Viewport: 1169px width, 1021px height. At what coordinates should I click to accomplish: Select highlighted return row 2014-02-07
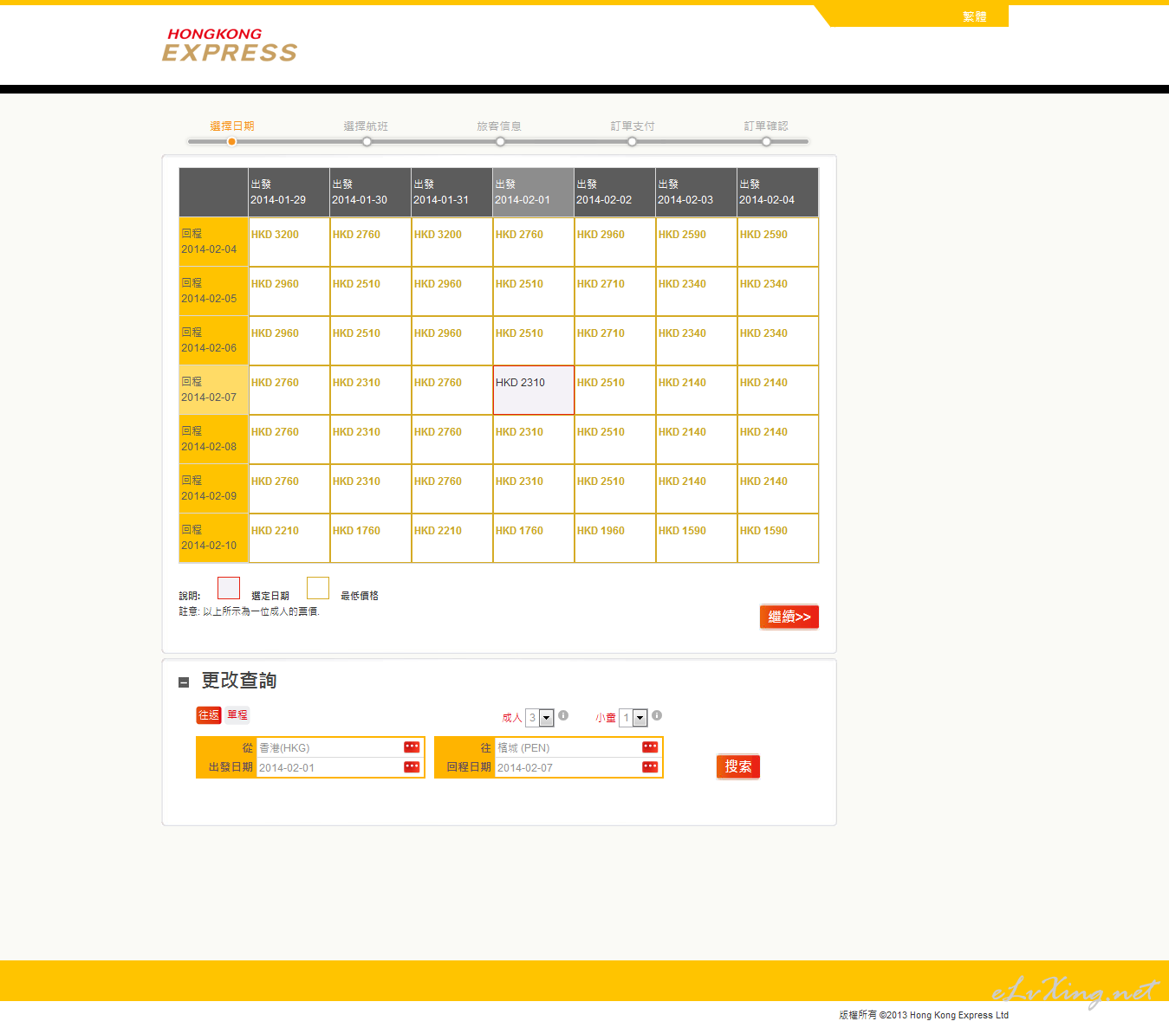point(213,390)
